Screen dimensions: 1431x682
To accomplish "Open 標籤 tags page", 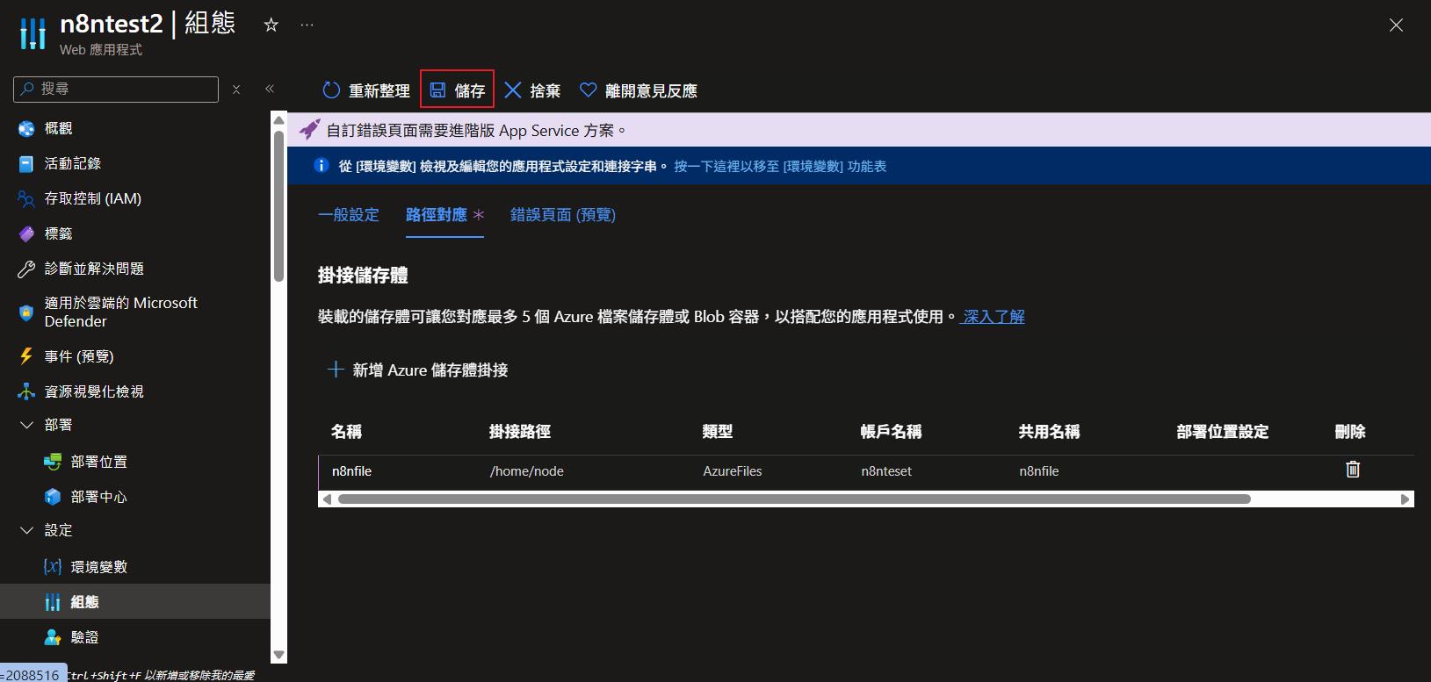I will pos(58,233).
